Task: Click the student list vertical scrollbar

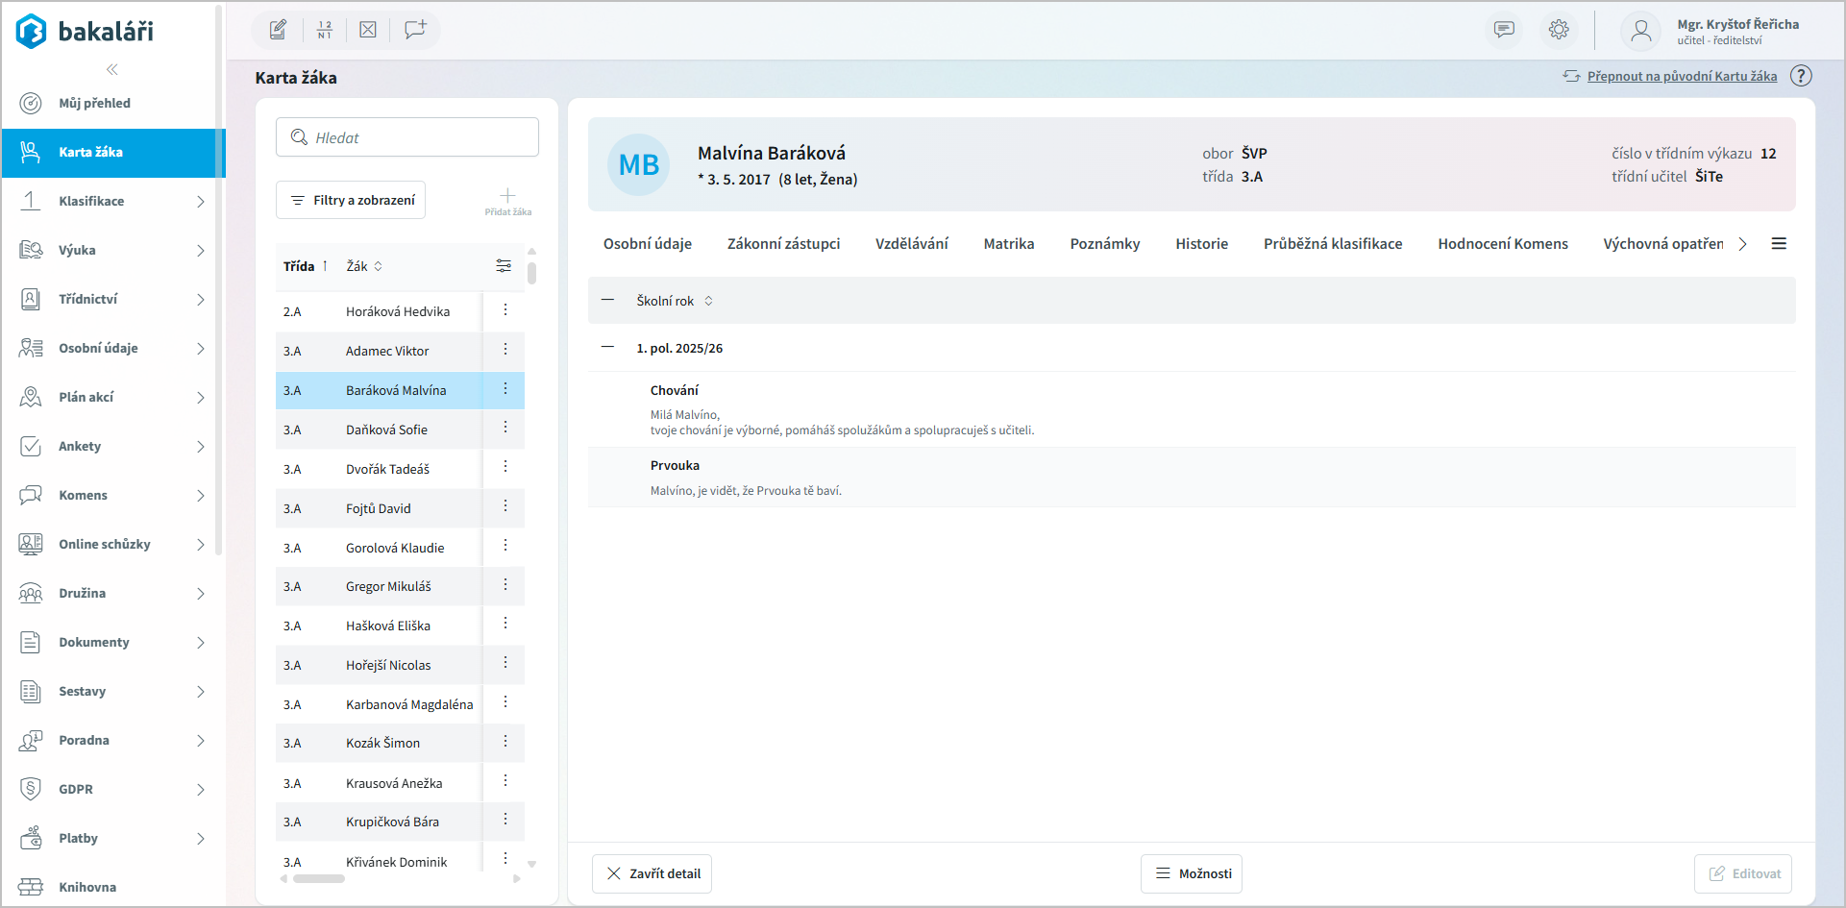Action: tap(531, 273)
